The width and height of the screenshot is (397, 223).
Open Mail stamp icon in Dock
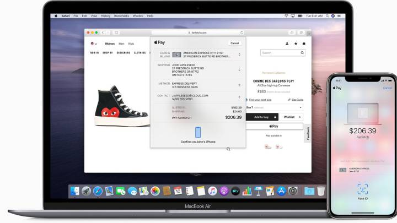click(x=109, y=192)
